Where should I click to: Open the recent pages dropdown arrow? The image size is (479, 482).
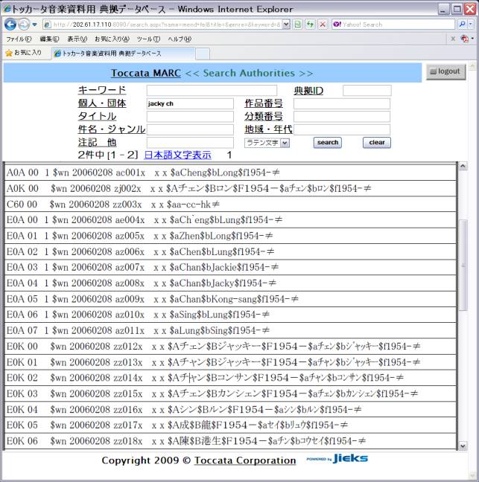coord(34,25)
